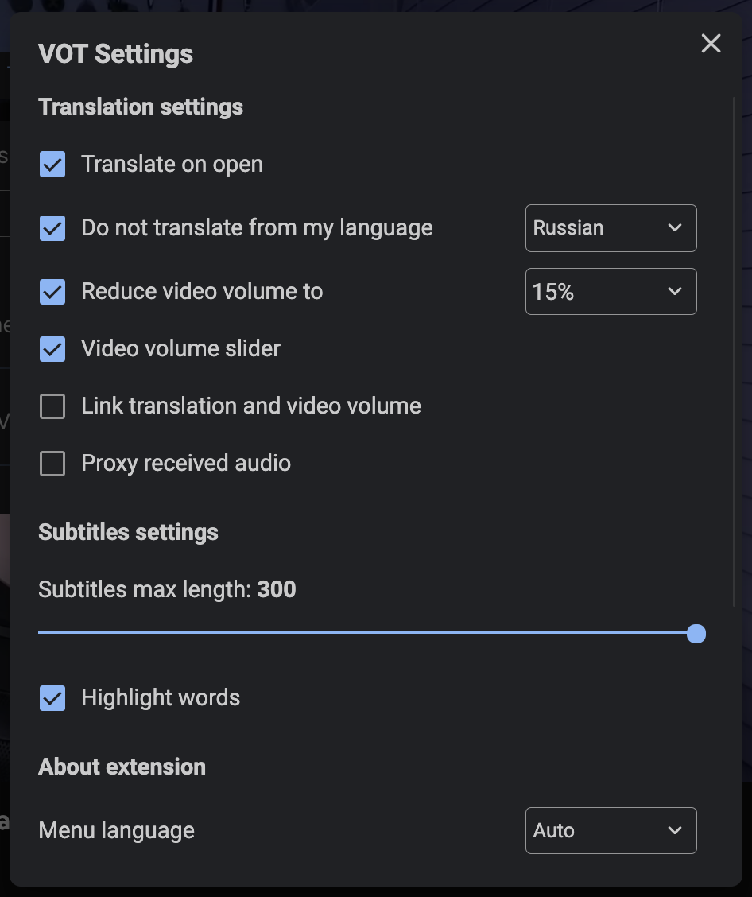Toggle off the Video volume slider setting
Screen dimensions: 752x897
point(52,348)
